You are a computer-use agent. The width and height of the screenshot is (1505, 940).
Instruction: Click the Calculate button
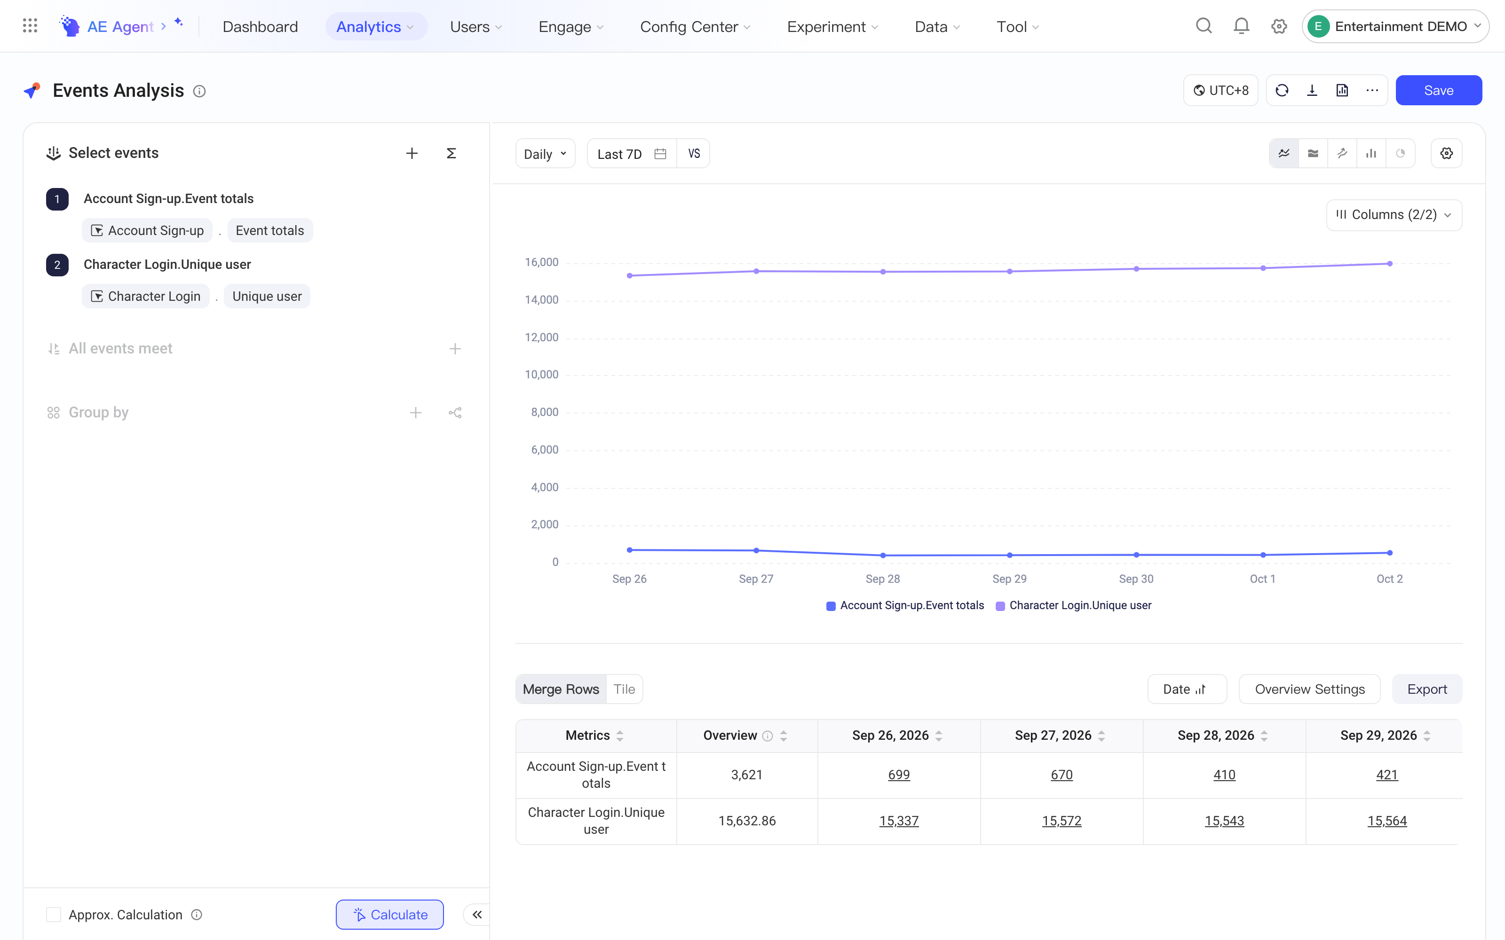pos(390,915)
